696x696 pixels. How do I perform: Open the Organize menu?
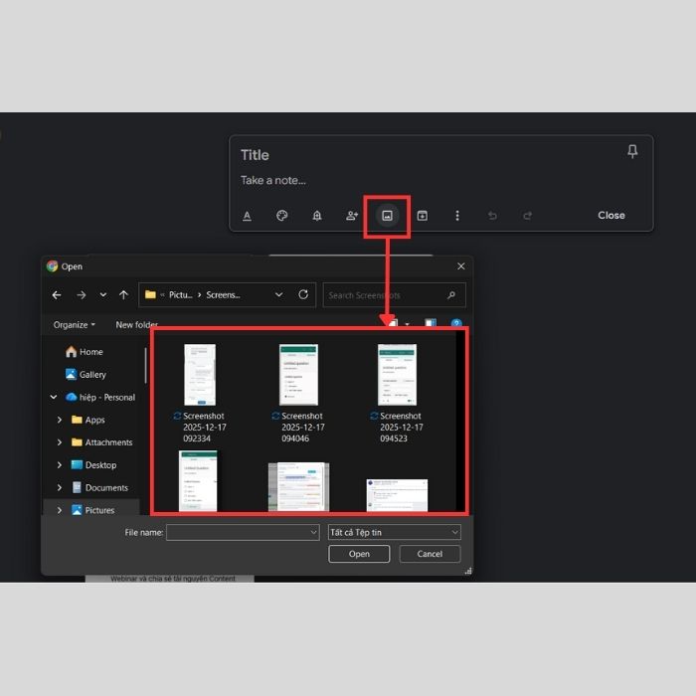pyautogui.click(x=75, y=325)
